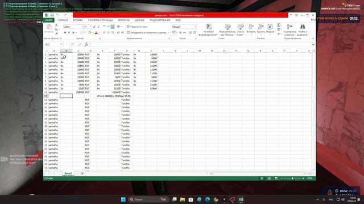The width and height of the screenshot is (364, 204).
Task: Open Conditional Formatting (Условное форматирование)
Action: click(208, 29)
